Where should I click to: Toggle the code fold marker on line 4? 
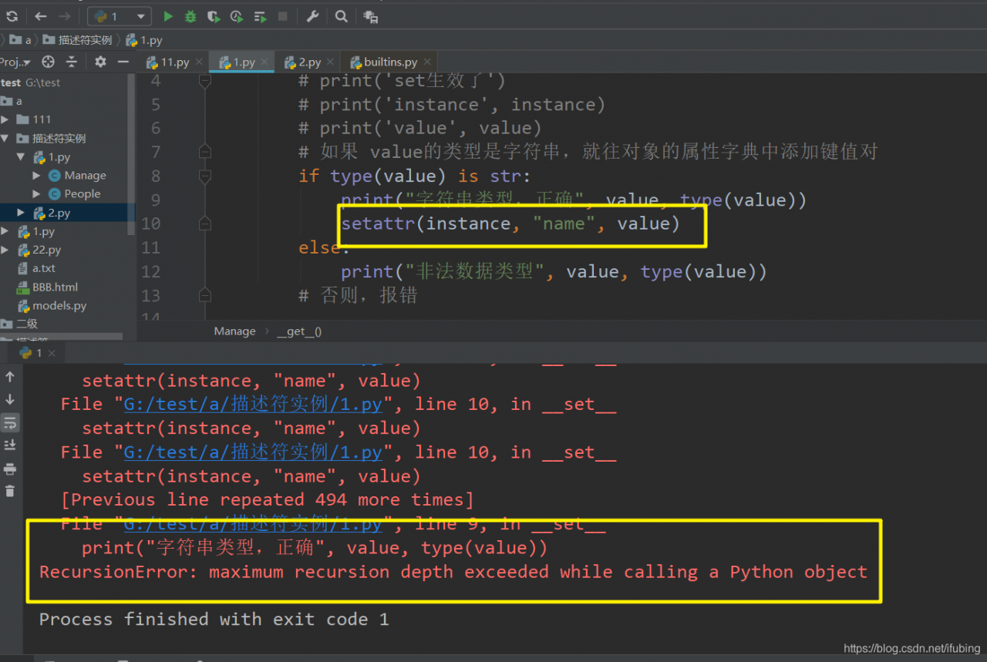(204, 80)
